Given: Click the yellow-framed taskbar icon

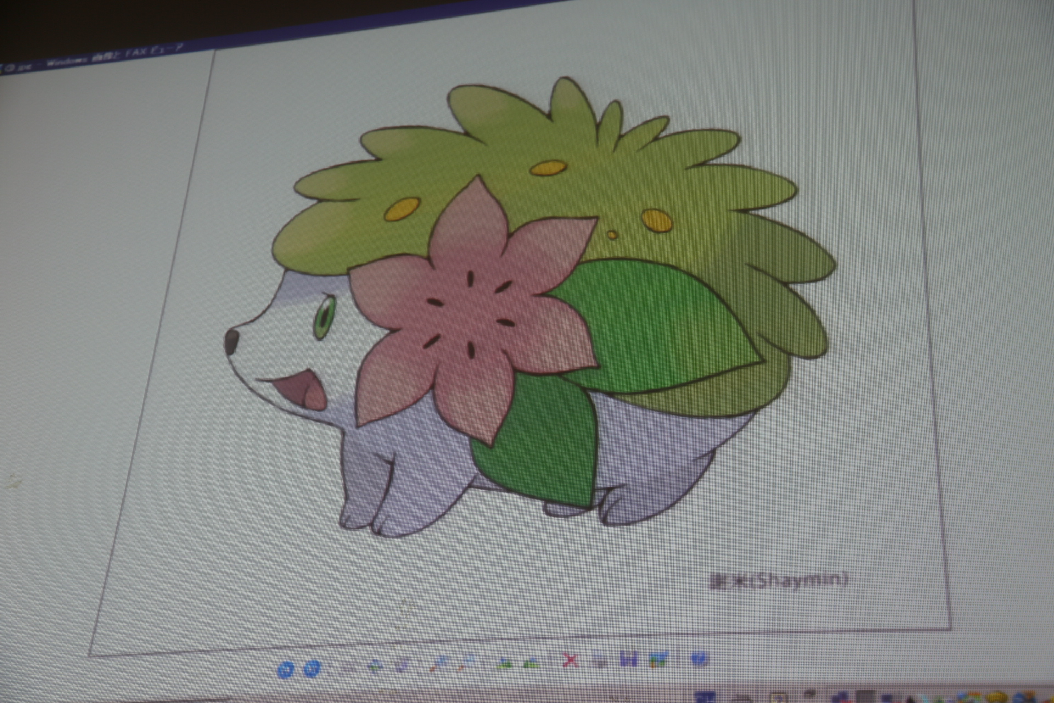Looking at the screenshot, I should [x=780, y=698].
